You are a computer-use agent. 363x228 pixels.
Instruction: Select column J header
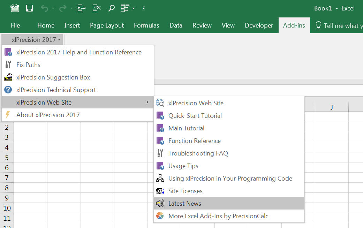click(332, 107)
